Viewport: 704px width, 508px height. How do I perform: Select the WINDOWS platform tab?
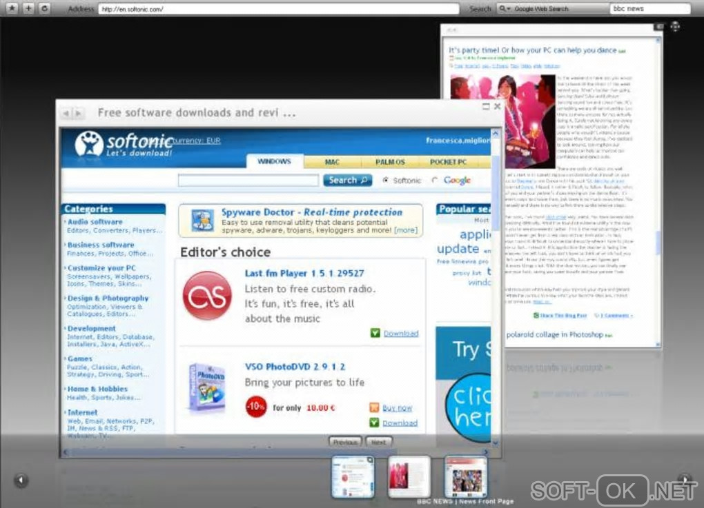click(x=274, y=161)
